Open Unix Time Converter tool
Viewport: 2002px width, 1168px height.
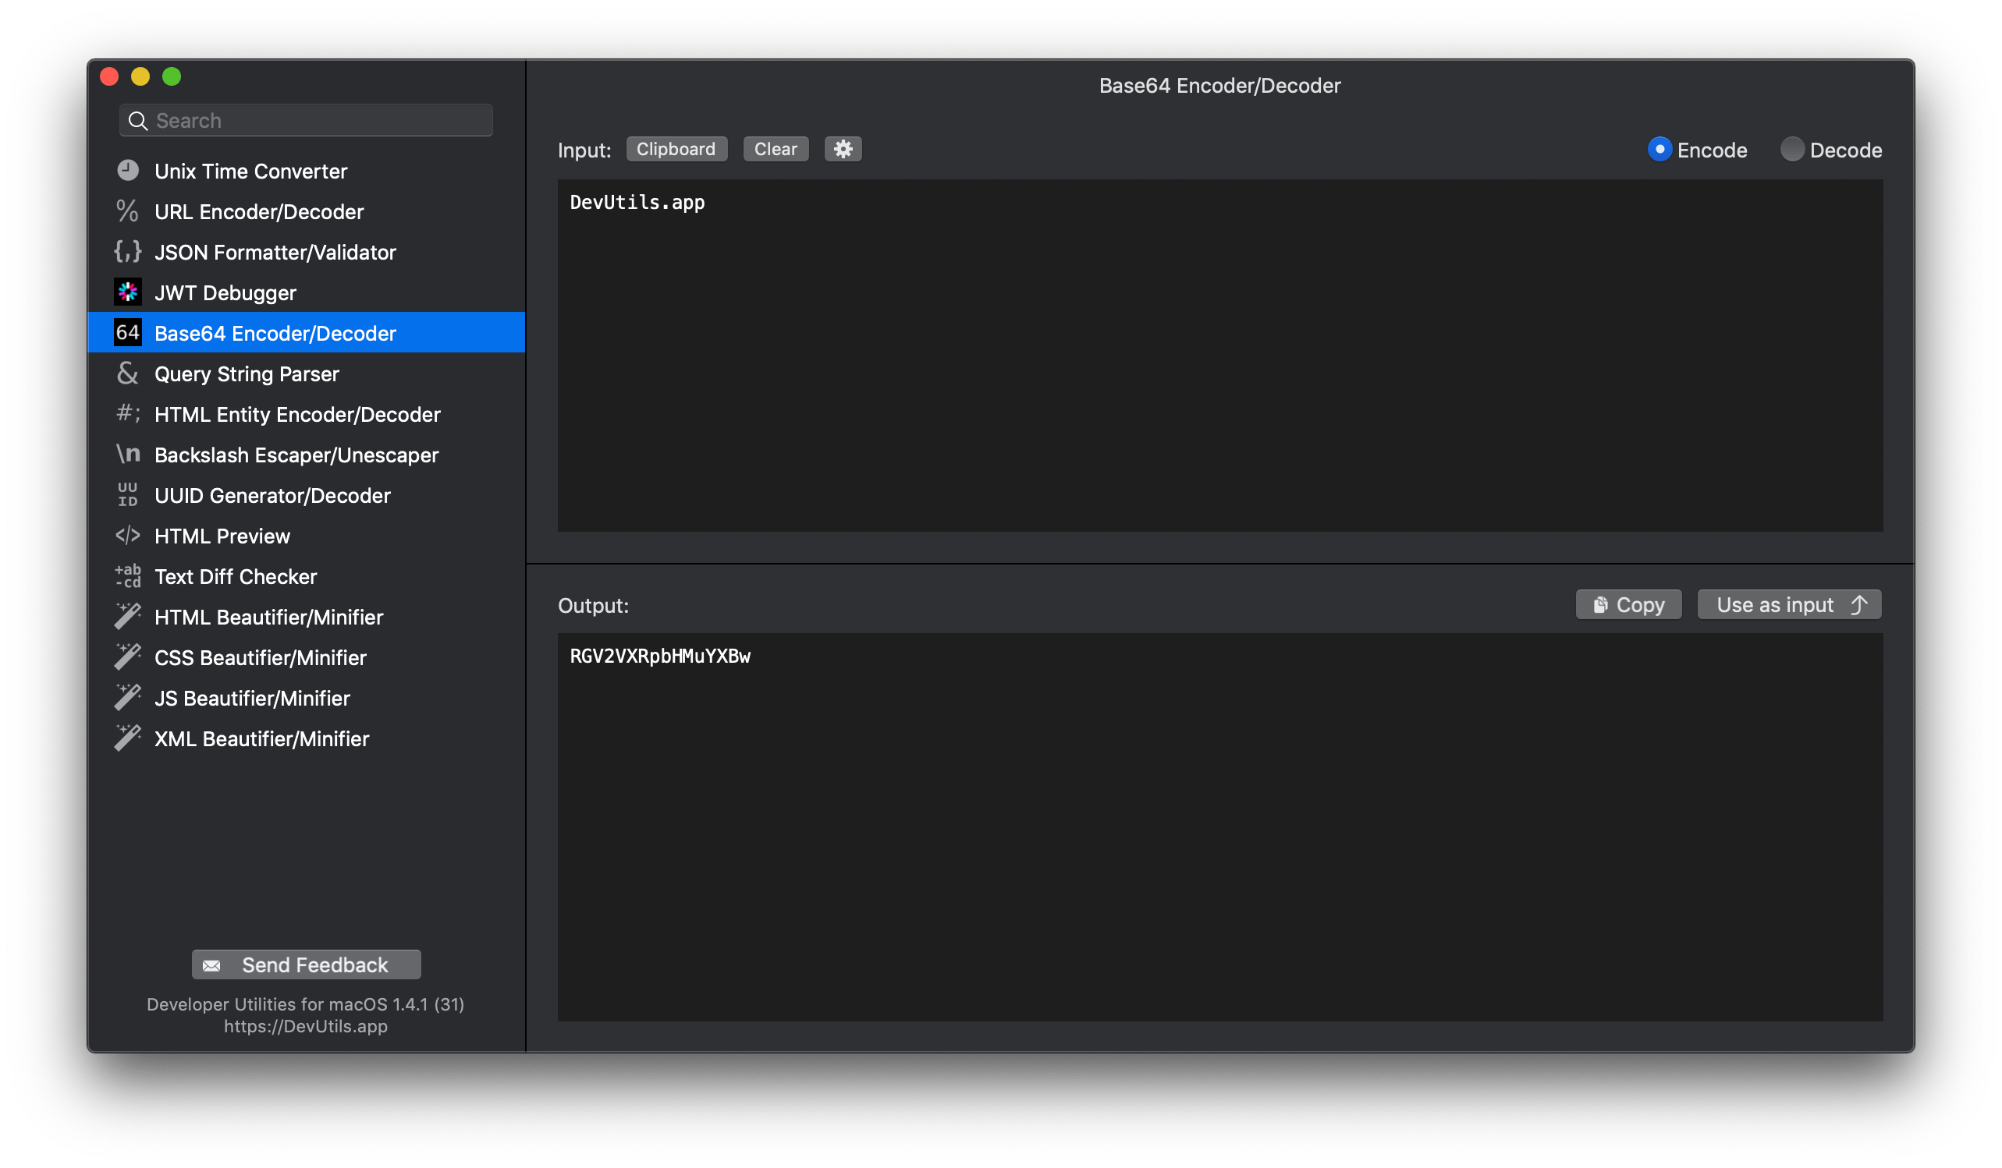tap(307, 171)
